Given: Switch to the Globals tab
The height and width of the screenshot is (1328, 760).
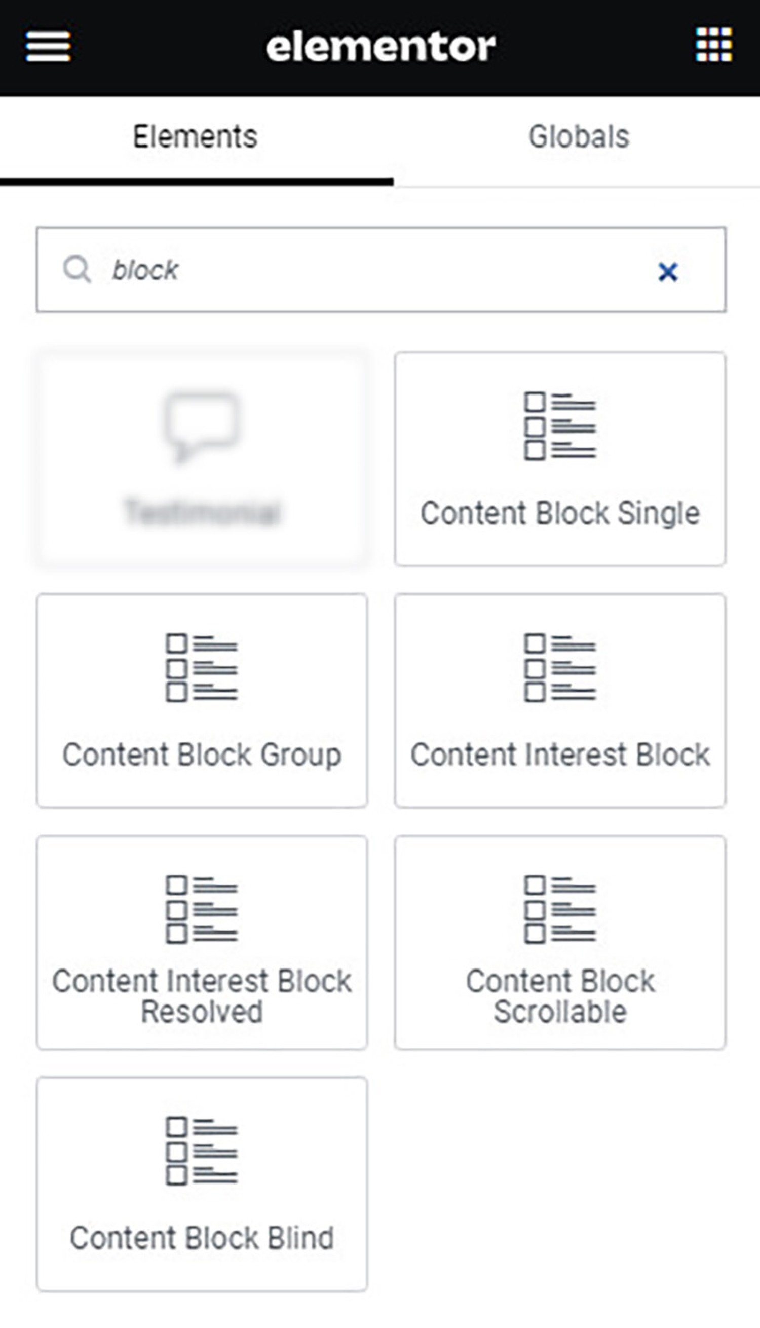Looking at the screenshot, I should (x=578, y=137).
